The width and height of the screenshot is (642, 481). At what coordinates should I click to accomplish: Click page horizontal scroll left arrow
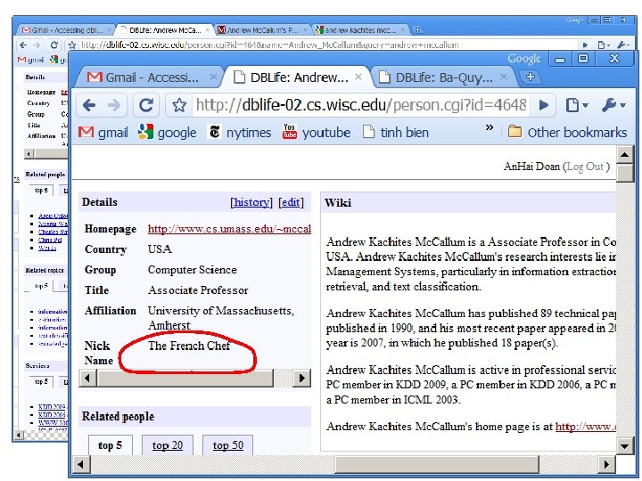coord(80,465)
